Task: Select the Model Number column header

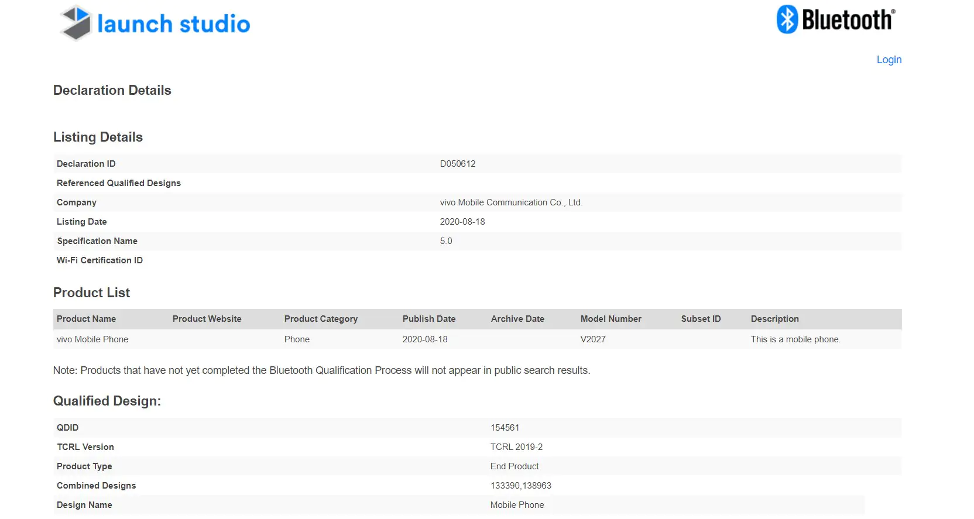Action: [611, 319]
